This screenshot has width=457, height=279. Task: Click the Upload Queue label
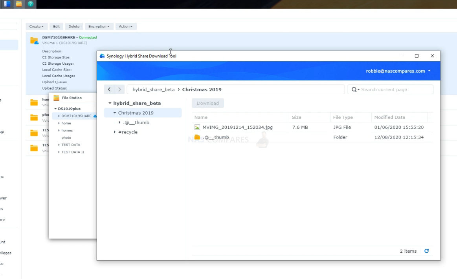point(55,82)
